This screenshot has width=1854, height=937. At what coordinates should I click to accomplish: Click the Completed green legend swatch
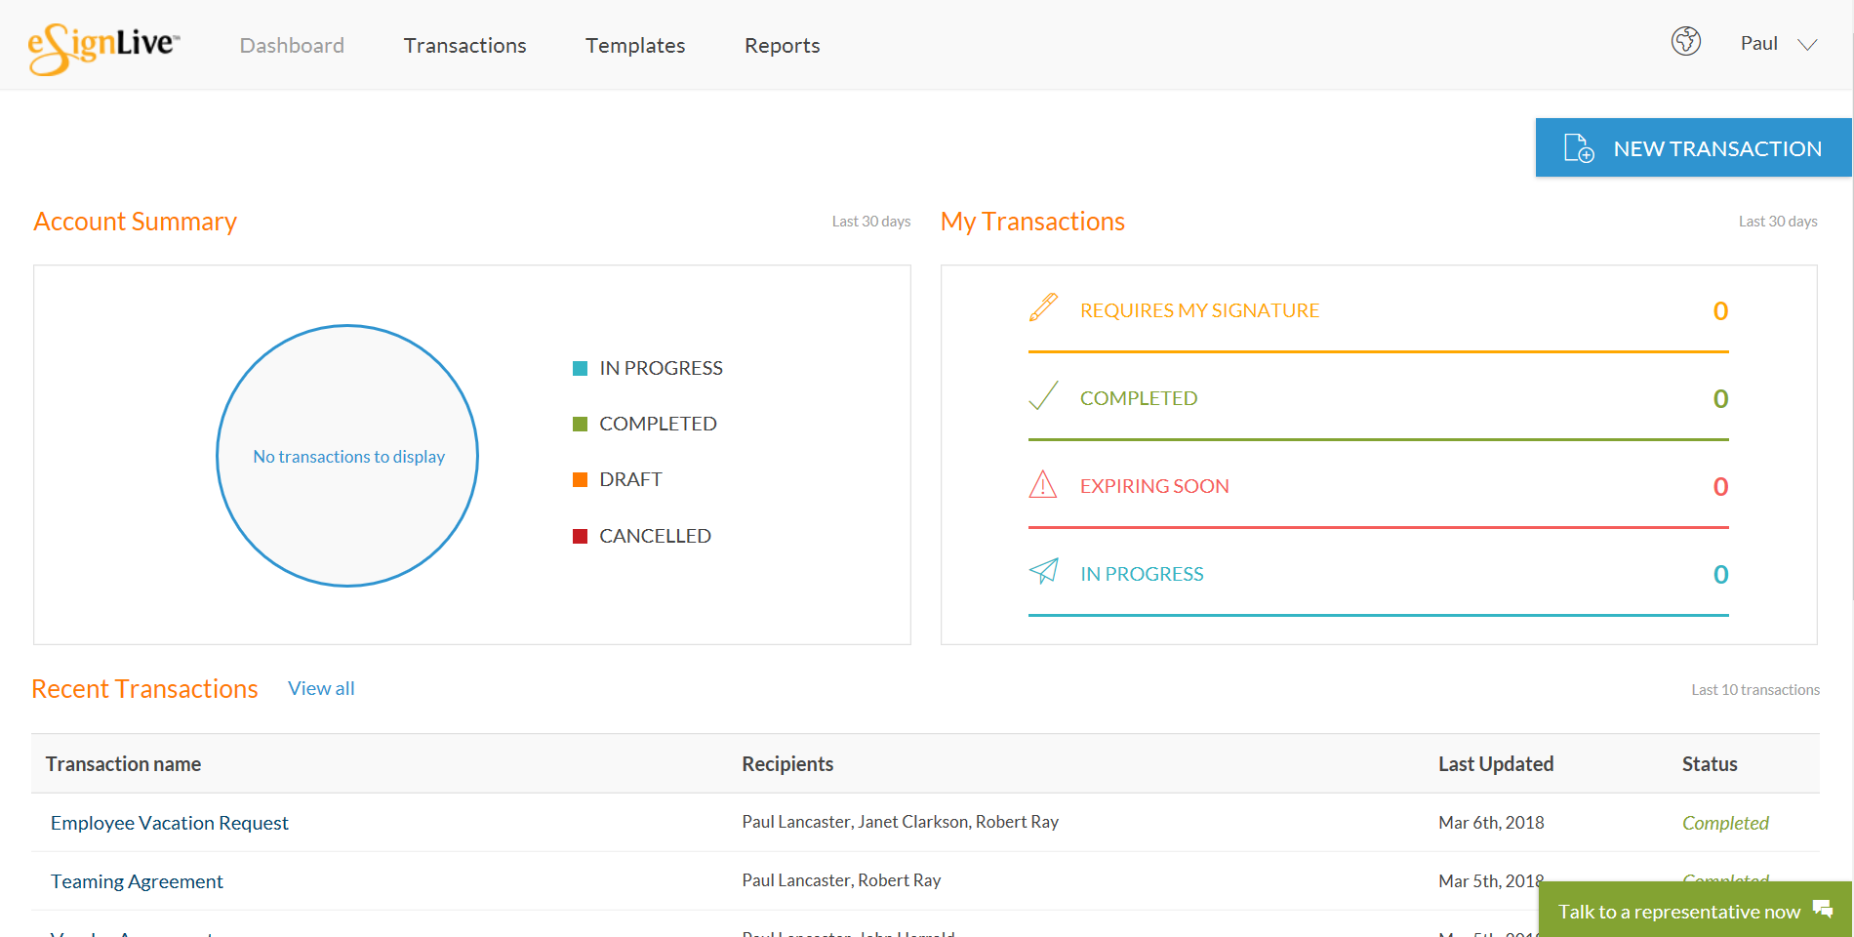click(x=580, y=424)
